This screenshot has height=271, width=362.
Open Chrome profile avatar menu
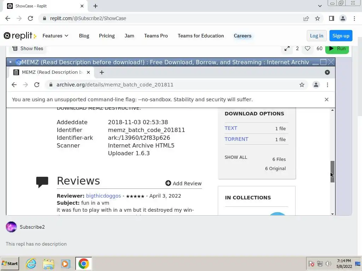coord(343,18)
